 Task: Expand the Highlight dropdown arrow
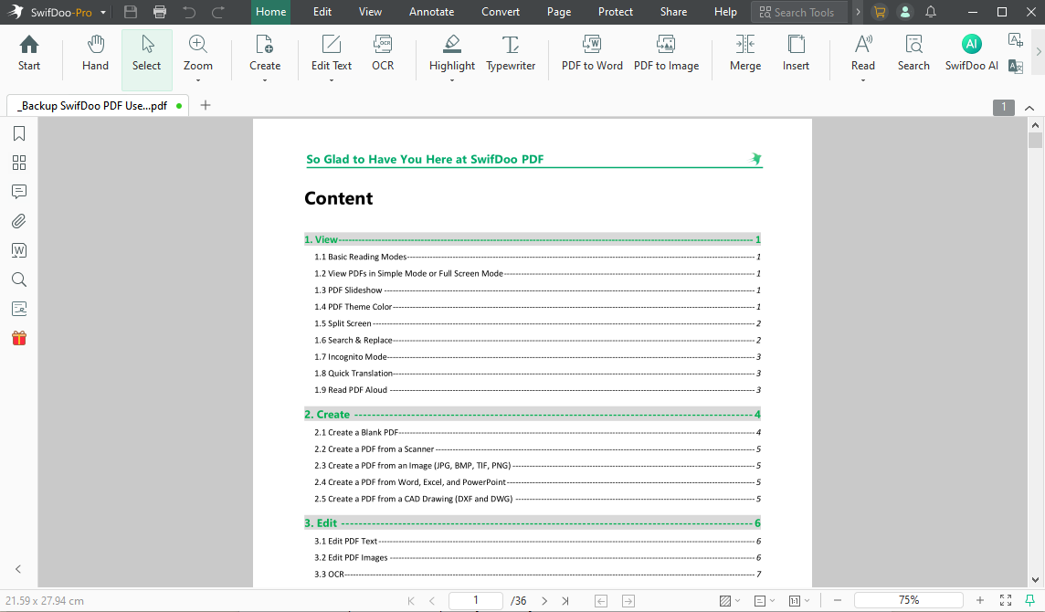452,80
